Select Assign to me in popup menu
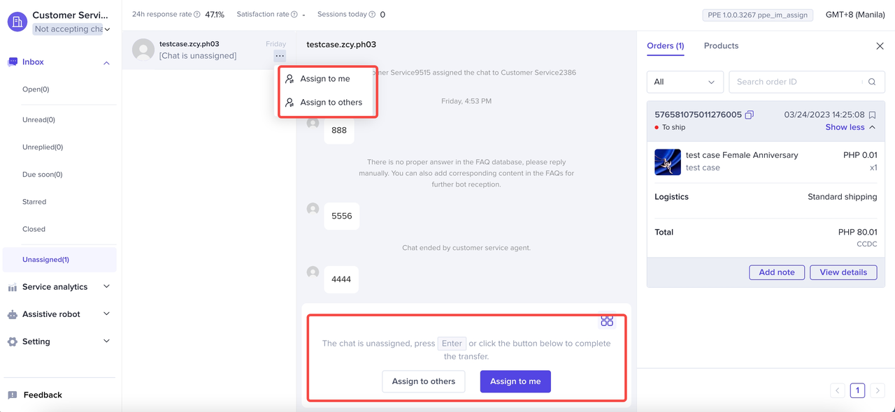This screenshot has height=412, width=895. [325, 79]
